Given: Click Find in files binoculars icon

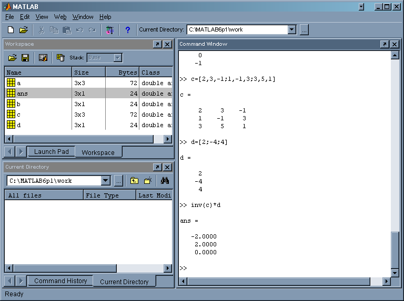Looking at the screenshot, I should point(165,181).
